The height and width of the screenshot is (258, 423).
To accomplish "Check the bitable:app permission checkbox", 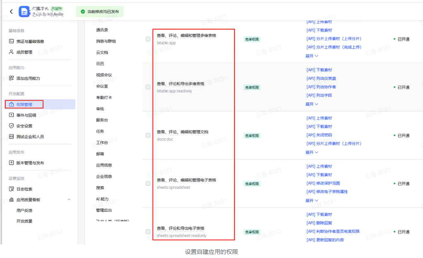I will coord(148,39).
